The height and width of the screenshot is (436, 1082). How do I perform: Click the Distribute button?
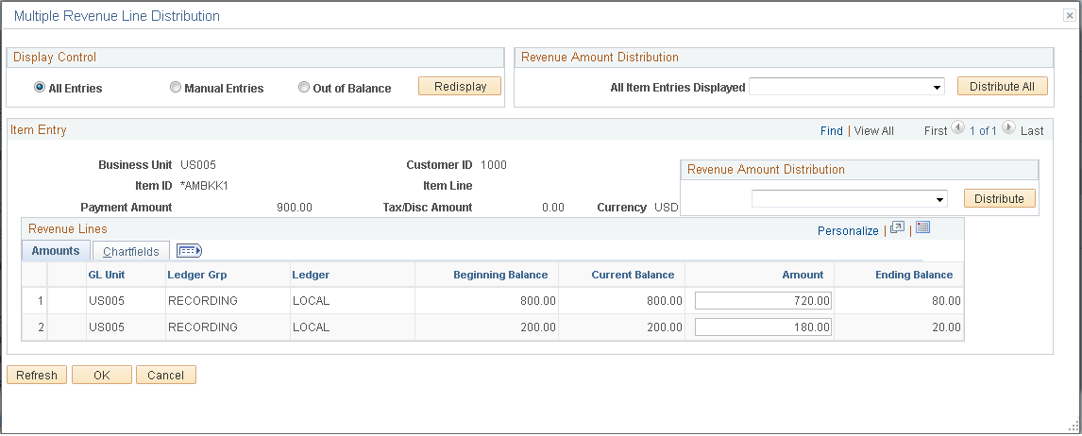coord(999,198)
